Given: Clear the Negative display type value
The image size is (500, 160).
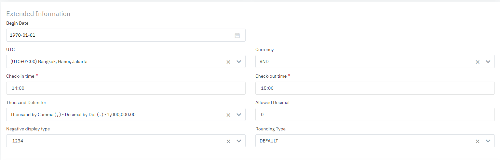Looking at the screenshot, I should click(228, 141).
